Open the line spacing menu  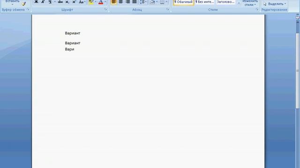coord(143,2)
